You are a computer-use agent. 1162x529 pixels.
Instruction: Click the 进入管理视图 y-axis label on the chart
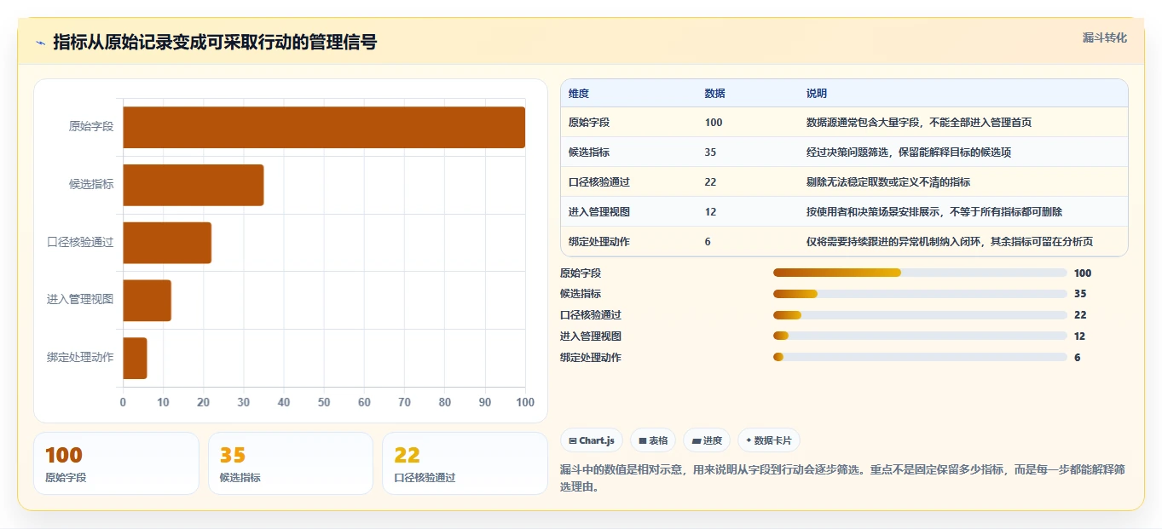(x=80, y=301)
